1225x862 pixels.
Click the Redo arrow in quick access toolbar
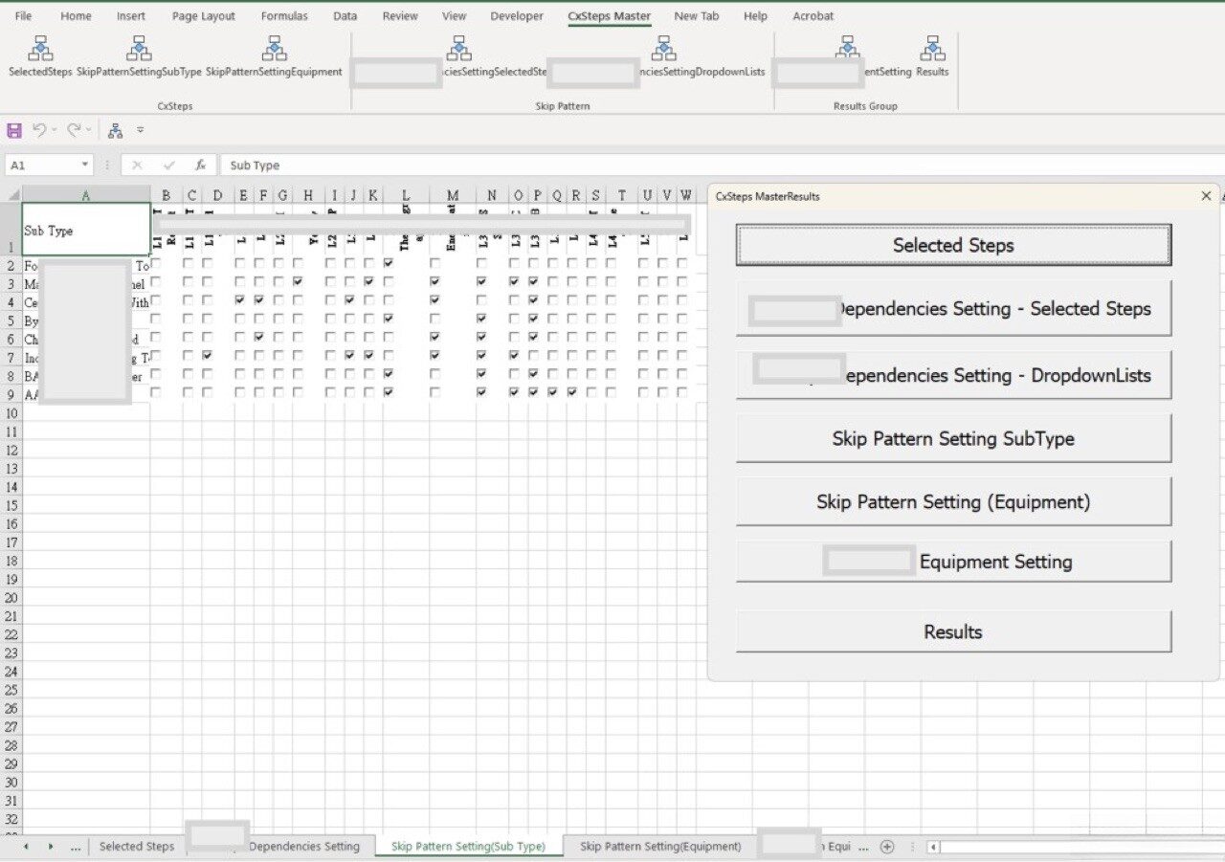point(73,129)
